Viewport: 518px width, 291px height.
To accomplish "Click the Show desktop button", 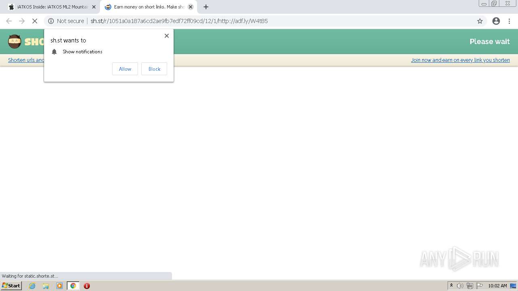I will pyautogui.click(x=514, y=286).
